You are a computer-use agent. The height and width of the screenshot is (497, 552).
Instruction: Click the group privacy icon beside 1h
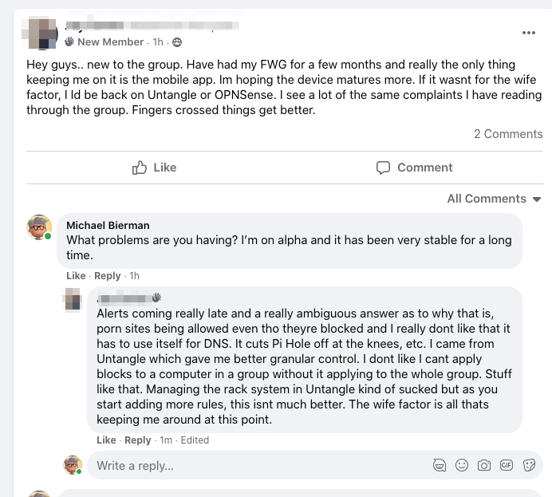coord(177,42)
